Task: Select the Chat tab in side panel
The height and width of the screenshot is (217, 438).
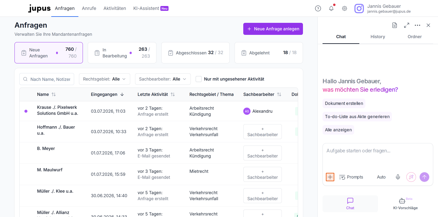Action: click(341, 37)
